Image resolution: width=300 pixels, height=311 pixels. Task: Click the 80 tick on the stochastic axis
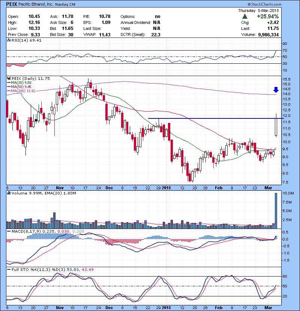click(285, 276)
